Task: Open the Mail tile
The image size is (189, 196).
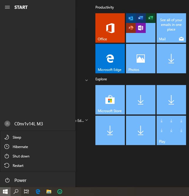Action: pyautogui.click(x=171, y=28)
